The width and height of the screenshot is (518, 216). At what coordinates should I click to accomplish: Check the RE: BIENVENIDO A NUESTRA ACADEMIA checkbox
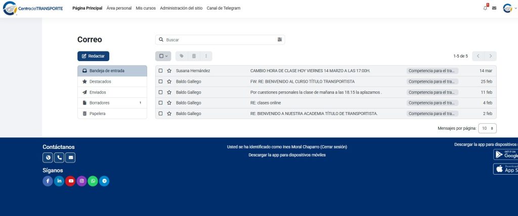(160, 114)
